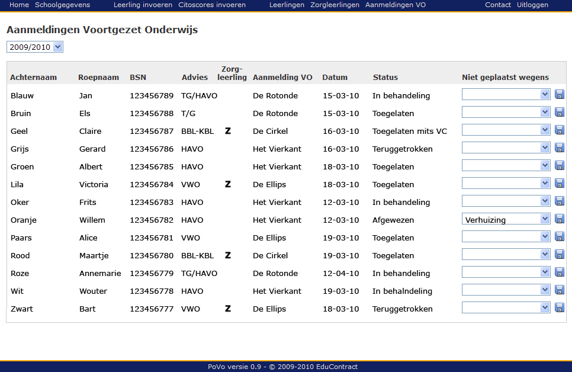Open 'Niet geplaatst wegens' dropdown for Bruin
This screenshot has height=372, width=572.
[x=506, y=112]
